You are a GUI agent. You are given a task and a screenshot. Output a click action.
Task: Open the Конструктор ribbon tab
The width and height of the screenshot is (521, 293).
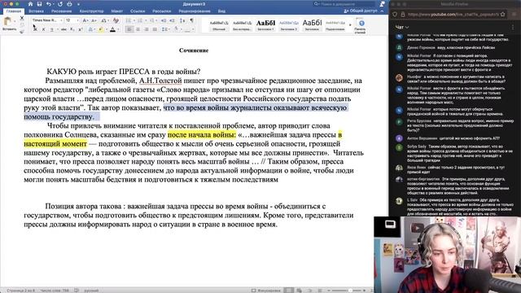tap(91, 11)
